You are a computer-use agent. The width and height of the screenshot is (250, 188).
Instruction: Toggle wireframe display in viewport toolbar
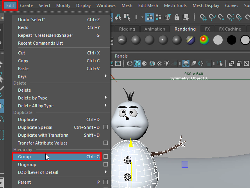pos(130,63)
